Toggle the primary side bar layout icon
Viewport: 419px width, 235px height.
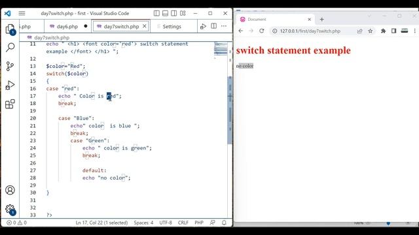(x=157, y=13)
